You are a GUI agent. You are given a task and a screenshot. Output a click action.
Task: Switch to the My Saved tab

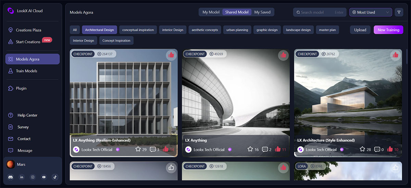coord(262,12)
